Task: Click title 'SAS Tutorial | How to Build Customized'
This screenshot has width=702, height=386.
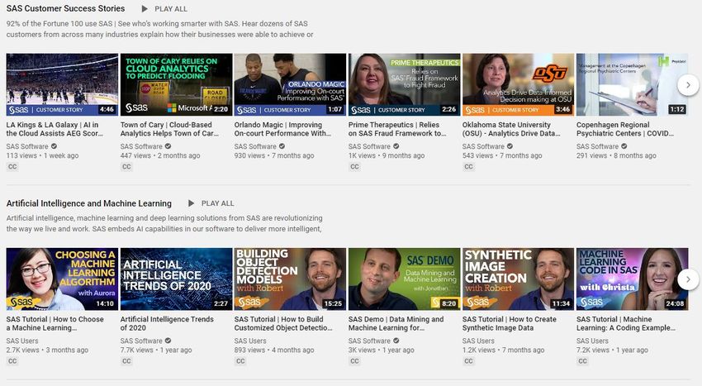Action: 283,324
